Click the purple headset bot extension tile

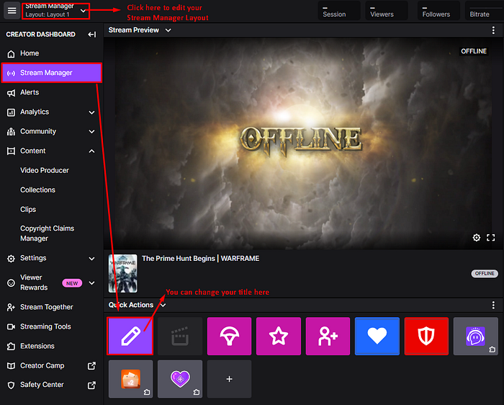[476, 336]
